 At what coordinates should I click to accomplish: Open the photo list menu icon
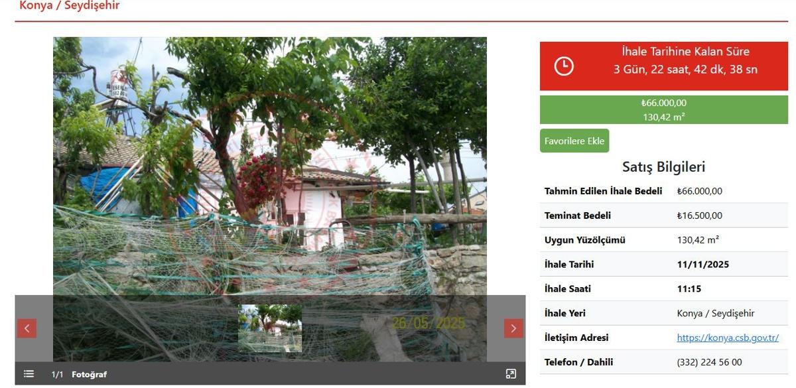[29, 374]
